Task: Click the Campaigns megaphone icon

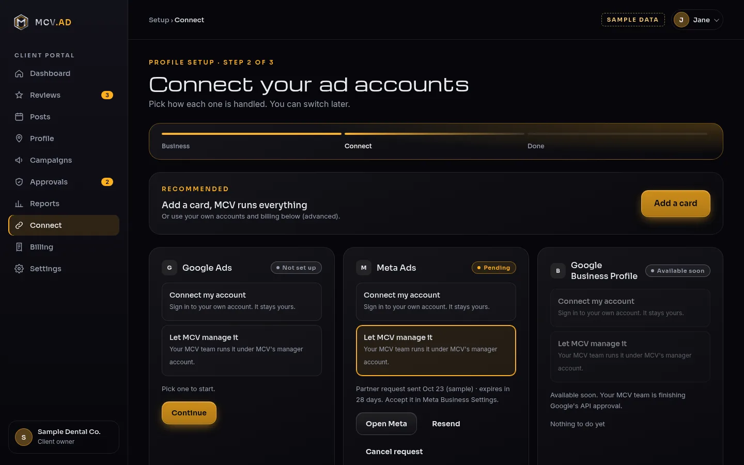Action: (19, 160)
